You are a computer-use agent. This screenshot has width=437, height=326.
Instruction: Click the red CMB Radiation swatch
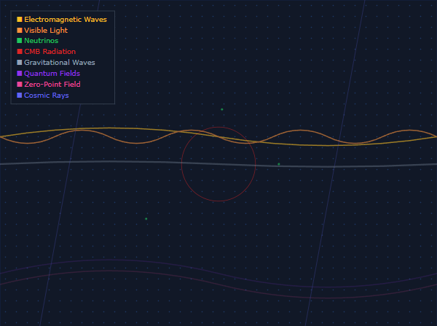tap(20, 52)
